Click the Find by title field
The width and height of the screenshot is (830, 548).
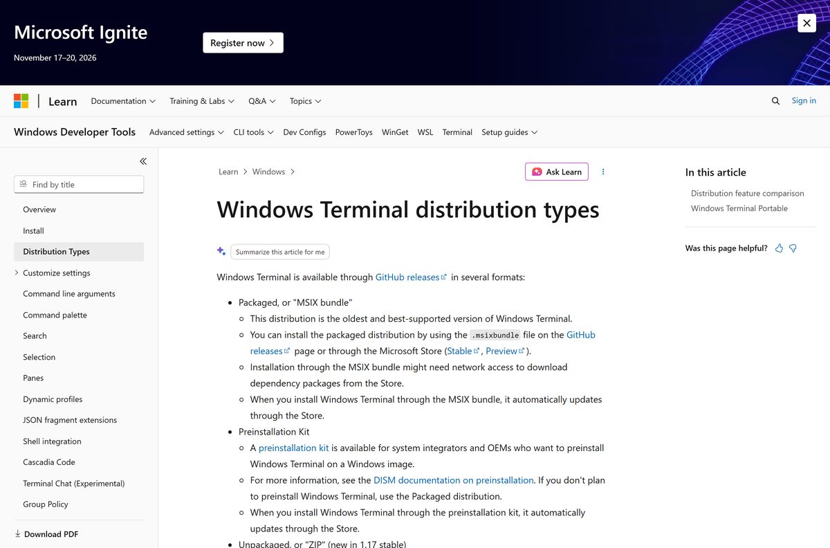(x=79, y=185)
